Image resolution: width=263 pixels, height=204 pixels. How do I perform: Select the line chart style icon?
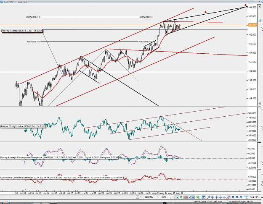(178, 197)
